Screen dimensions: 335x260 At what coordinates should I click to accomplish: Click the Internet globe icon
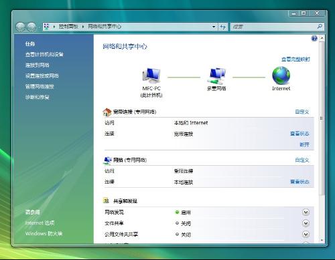coord(281,76)
